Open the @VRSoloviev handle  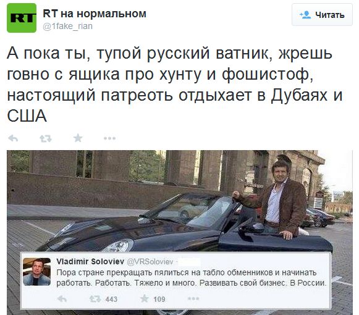click(x=150, y=262)
